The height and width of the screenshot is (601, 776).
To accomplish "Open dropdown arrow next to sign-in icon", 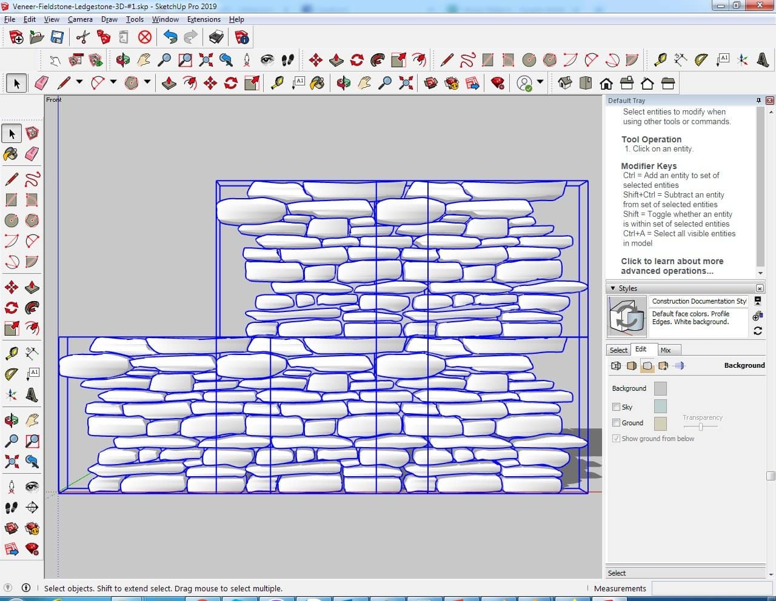I will tap(540, 82).
